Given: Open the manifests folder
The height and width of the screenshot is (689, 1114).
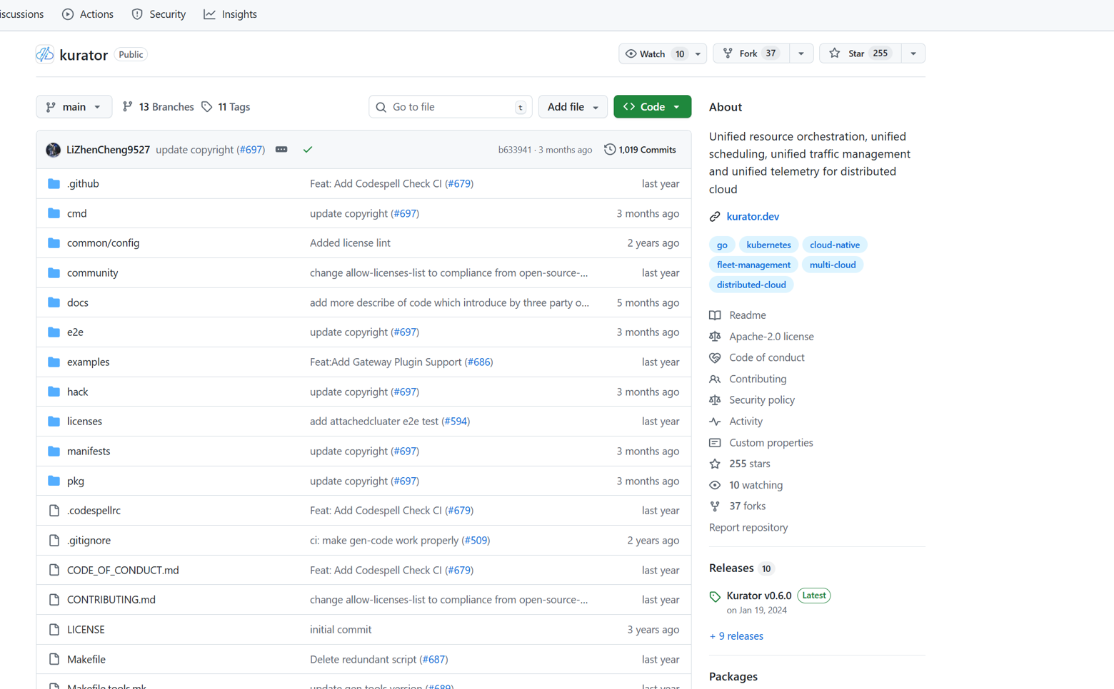Looking at the screenshot, I should pos(89,451).
